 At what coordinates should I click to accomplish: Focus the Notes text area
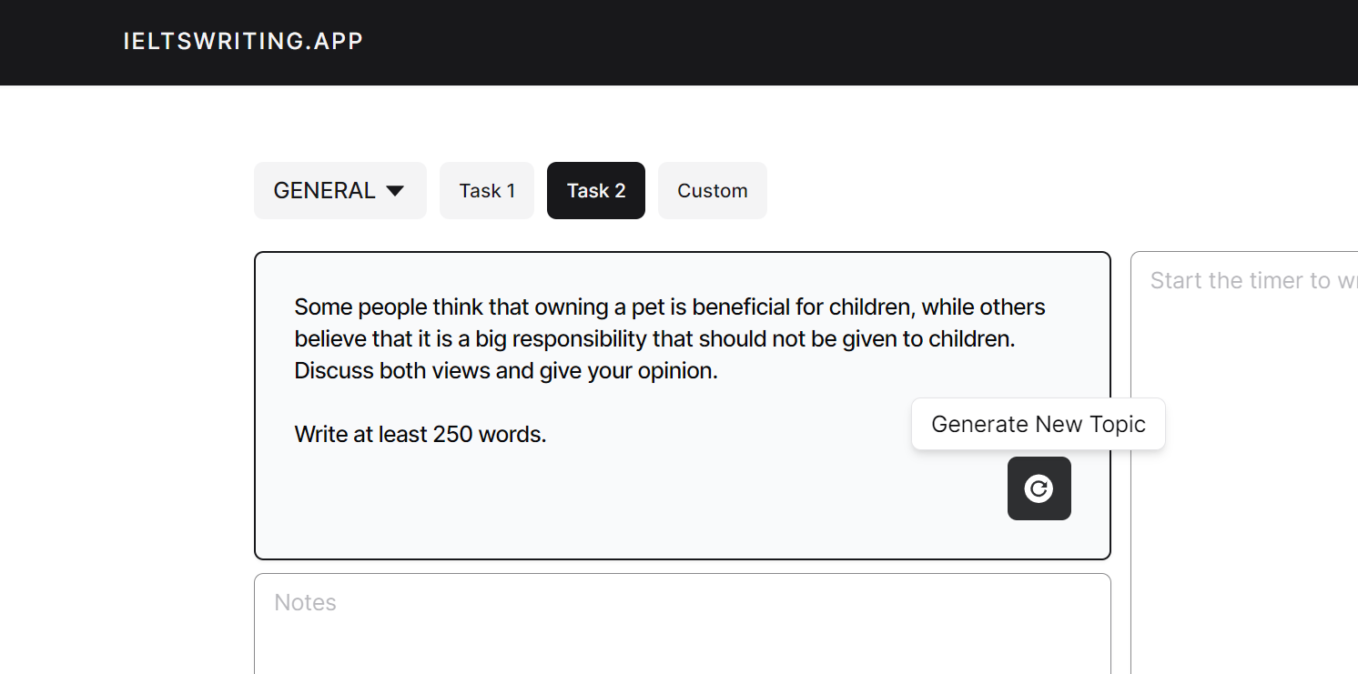(683, 624)
